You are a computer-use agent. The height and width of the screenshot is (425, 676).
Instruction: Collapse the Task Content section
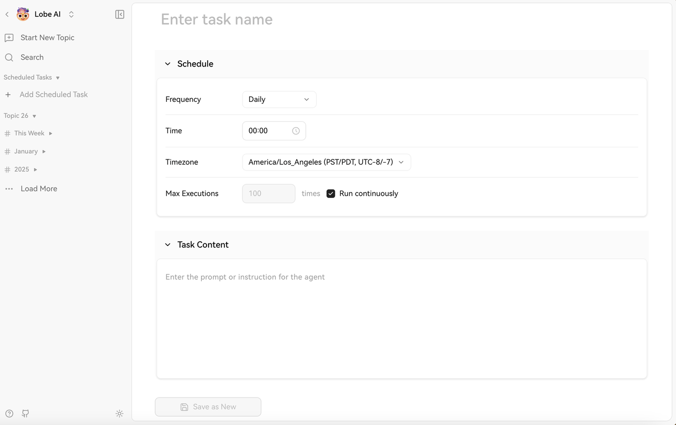pyautogui.click(x=167, y=244)
